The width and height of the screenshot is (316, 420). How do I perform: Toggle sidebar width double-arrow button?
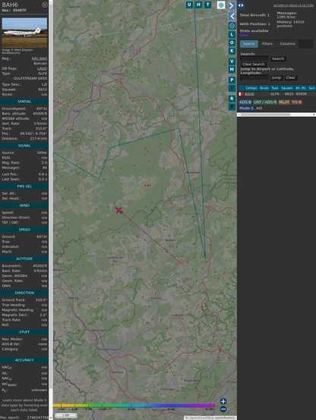(x=241, y=5)
